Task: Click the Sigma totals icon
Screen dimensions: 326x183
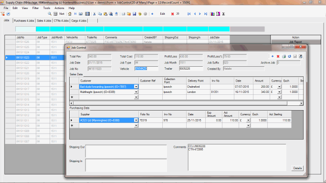Action: tap(223, 14)
